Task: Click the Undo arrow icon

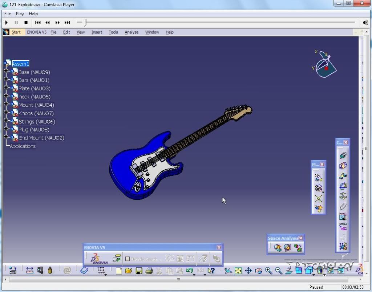Action: pyautogui.click(x=189, y=271)
